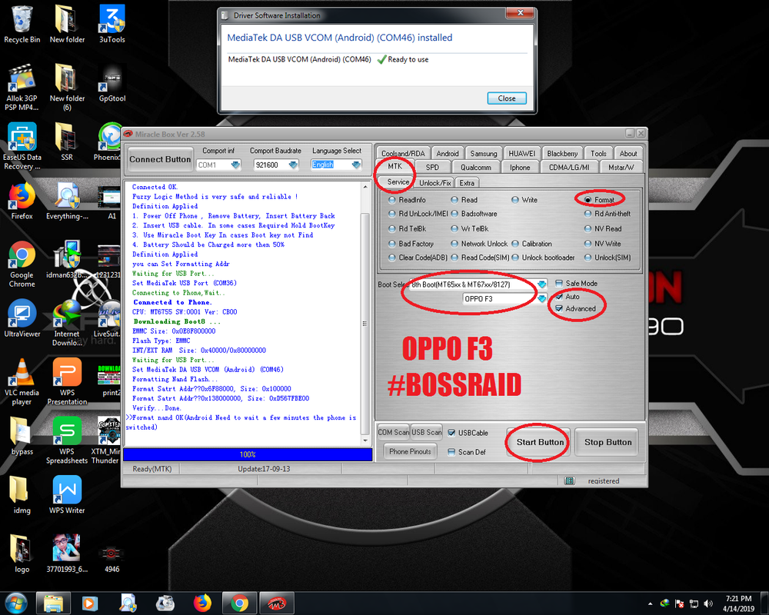Select the Write radio option
The image size is (769, 615).
point(524,200)
